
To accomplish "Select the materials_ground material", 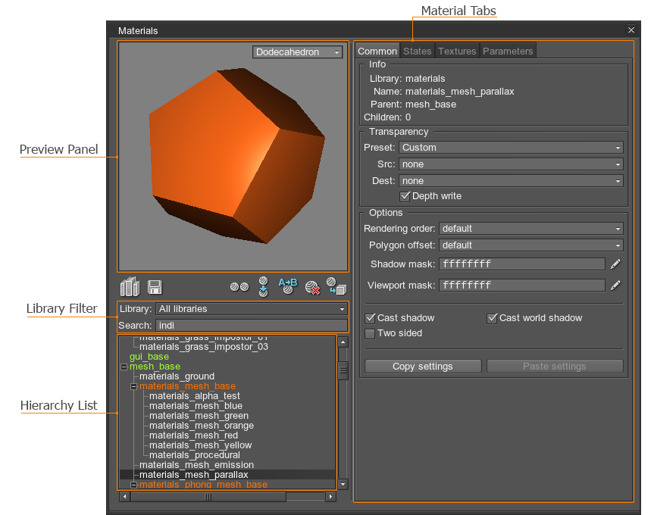I will (177, 376).
